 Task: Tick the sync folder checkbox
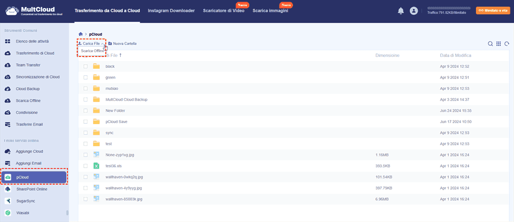(x=85, y=133)
